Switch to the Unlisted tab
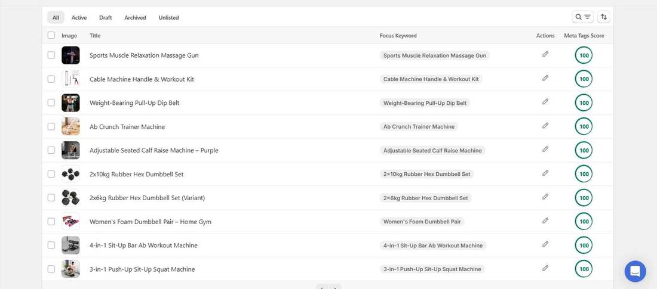657x289 pixels. tap(169, 17)
